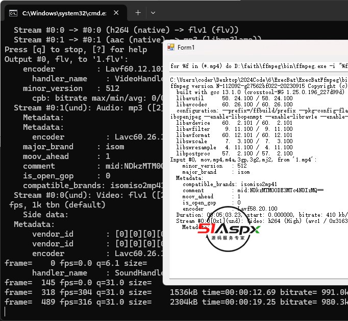Click the Form1 window title bar
The width and height of the screenshot is (348, 321).
pos(256,48)
